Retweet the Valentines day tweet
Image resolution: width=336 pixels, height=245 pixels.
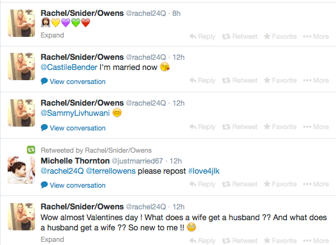(240, 241)
